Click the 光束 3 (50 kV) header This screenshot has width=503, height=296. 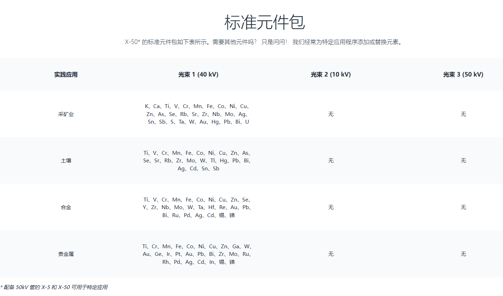[x=463, y=74]
